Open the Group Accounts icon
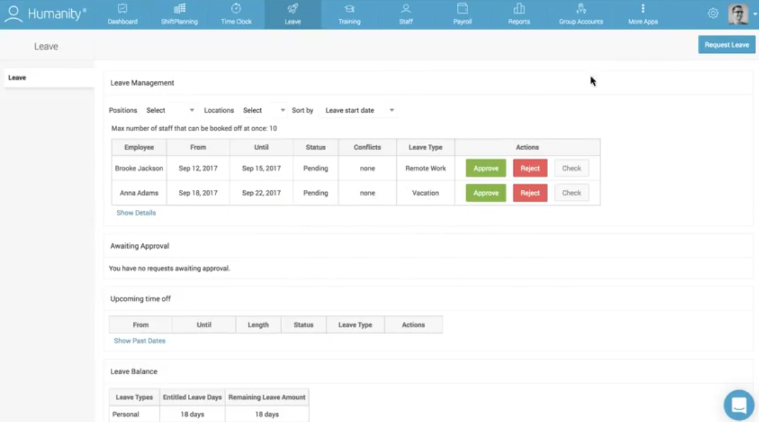 (x=581, y=9)
